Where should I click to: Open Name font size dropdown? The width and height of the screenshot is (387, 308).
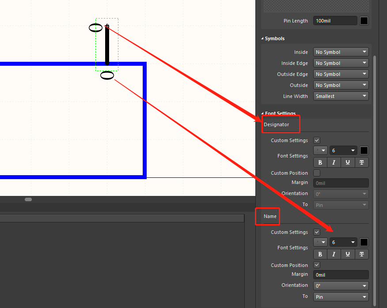(343, 242)
